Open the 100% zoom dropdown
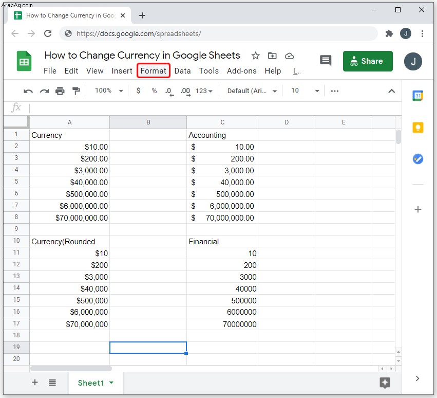The image size is (437, 398). tap(109, 91)
